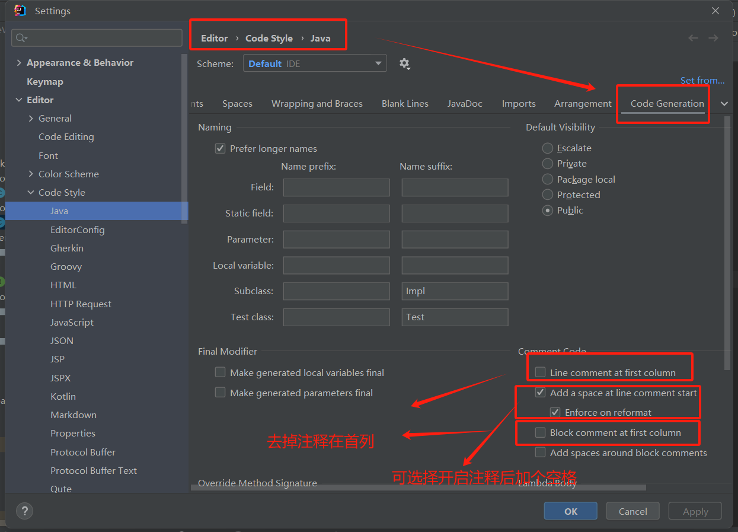Focus the settings search field
This screenshot has width=738, height=532.
(x=97, y=38)
